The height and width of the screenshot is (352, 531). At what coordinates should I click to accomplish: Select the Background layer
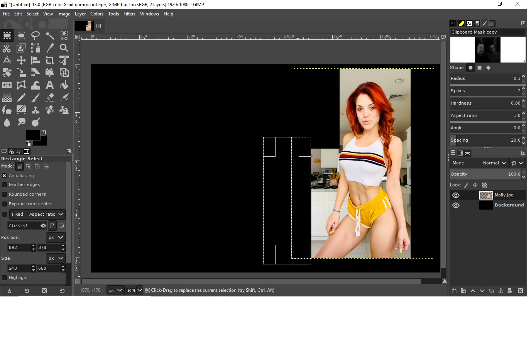click(509, 205)
